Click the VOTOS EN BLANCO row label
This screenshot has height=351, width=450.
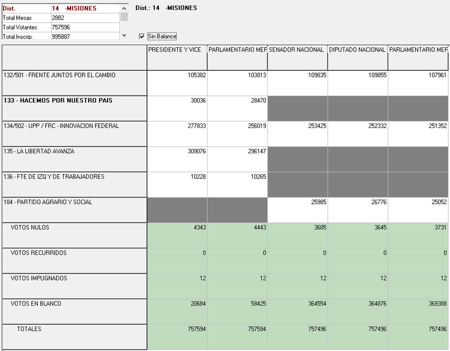pyautogui.click(x=36, y=304)
